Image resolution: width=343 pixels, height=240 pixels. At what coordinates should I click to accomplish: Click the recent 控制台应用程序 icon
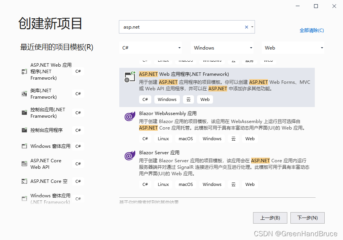tap(24, 130)
